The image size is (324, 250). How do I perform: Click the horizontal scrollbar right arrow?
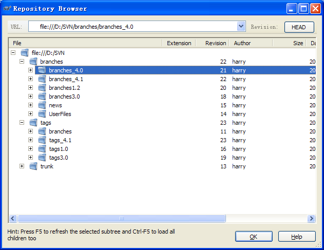pos(311,218)
